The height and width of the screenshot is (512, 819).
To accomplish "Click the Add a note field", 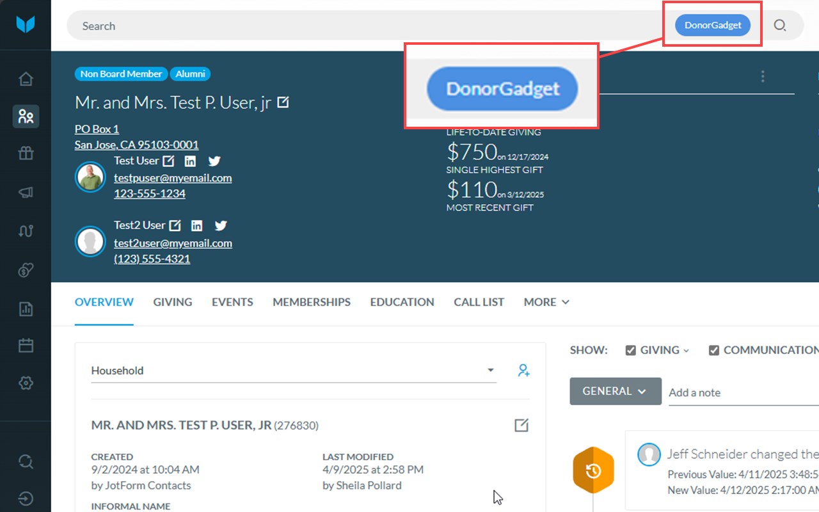I will (x=743, y=392).
